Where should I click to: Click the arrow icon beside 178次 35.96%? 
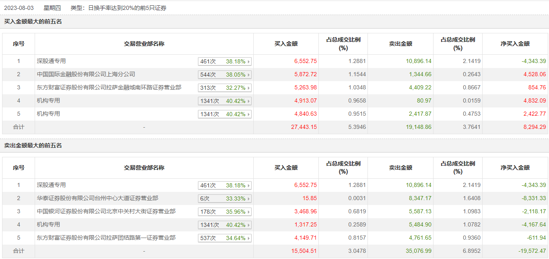(249, 212)
